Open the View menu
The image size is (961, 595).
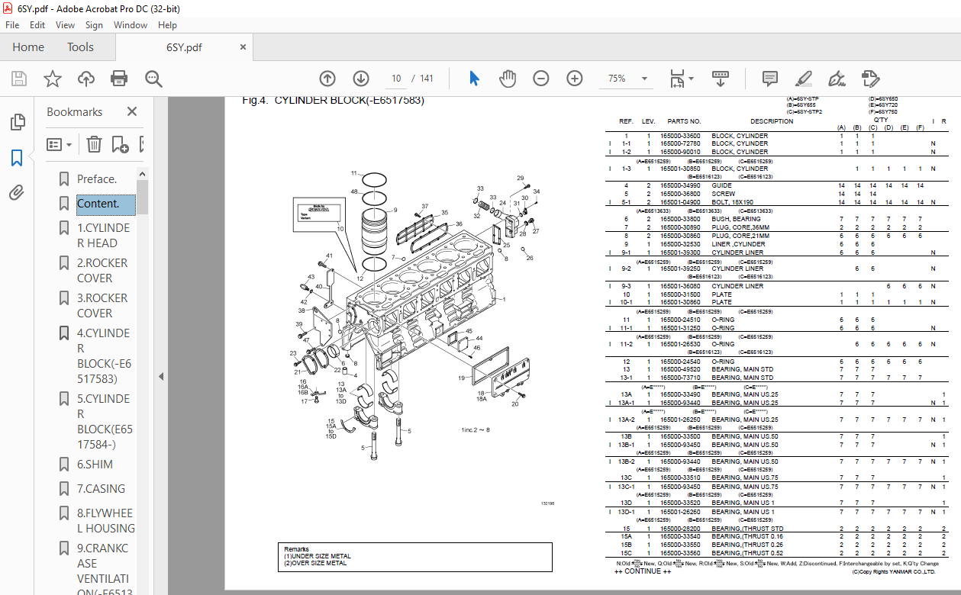pyautogui.click(x=66, y=25)
